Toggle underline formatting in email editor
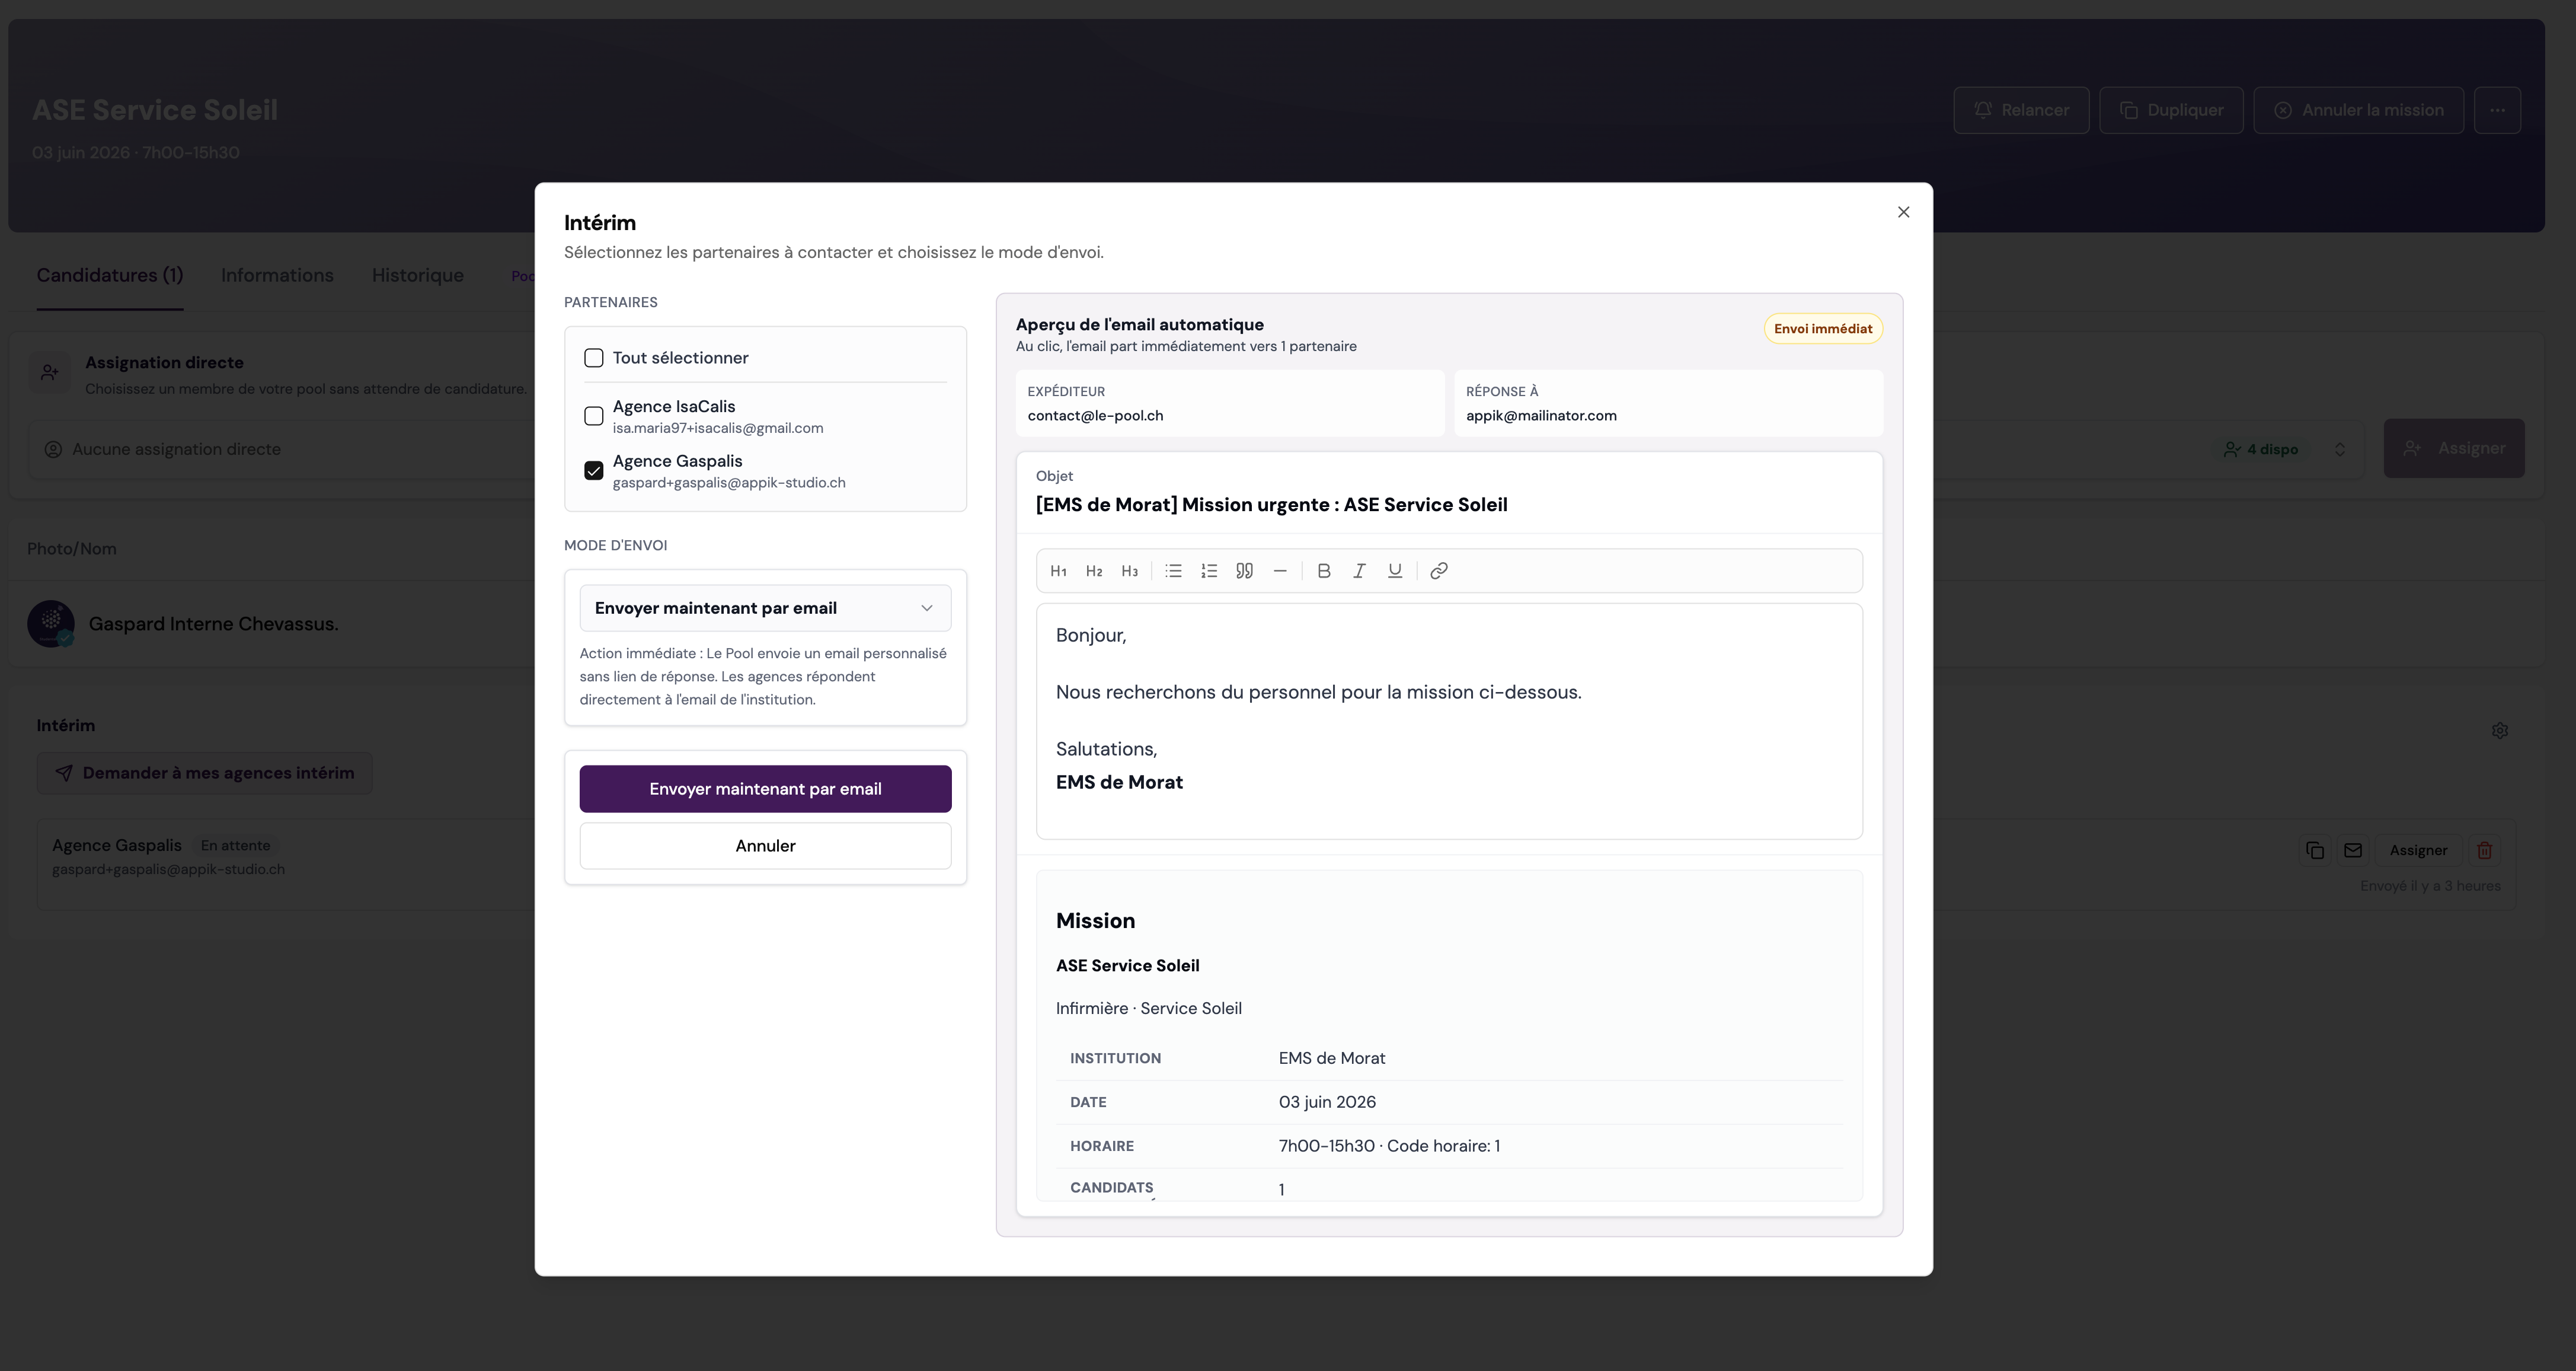 click(x=1395, y=572)
